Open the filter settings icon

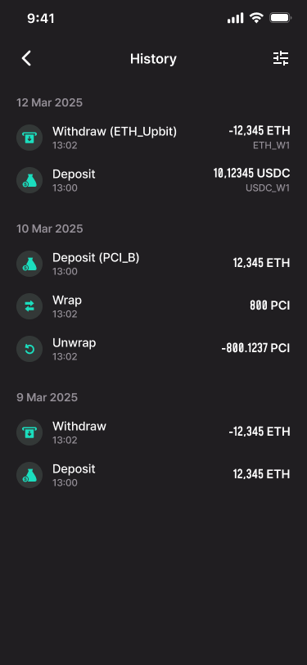click(281, 58)
